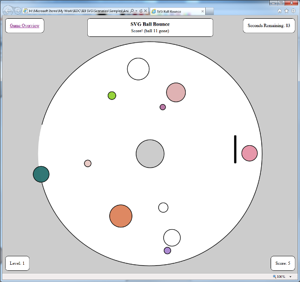Click the pink ball behind the paddle
300x282 pixels.
(x=250, y=153)
